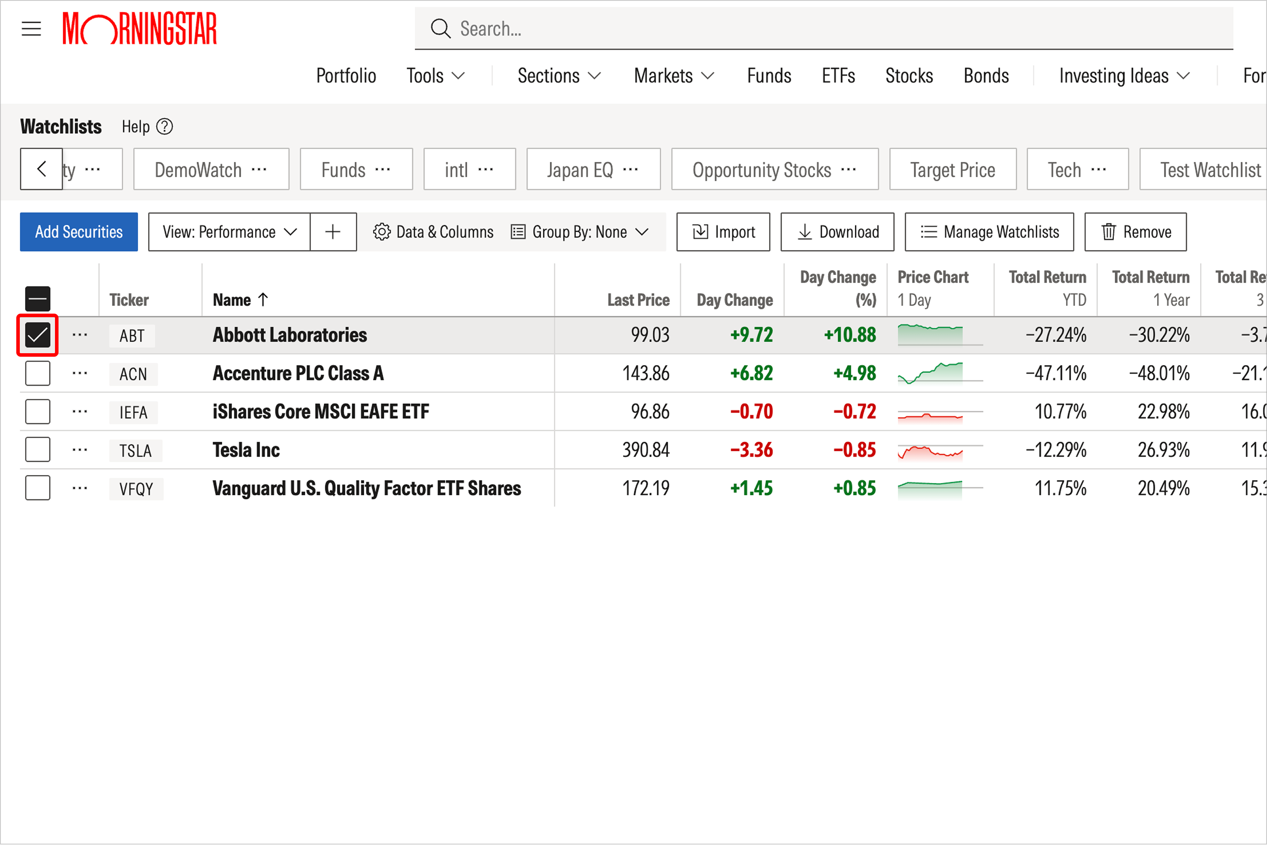Uncheck the Abbott Laboratories checkbox

point(38,335)
